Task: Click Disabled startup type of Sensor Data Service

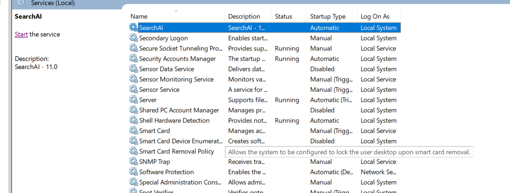Action: pos(322,69)
